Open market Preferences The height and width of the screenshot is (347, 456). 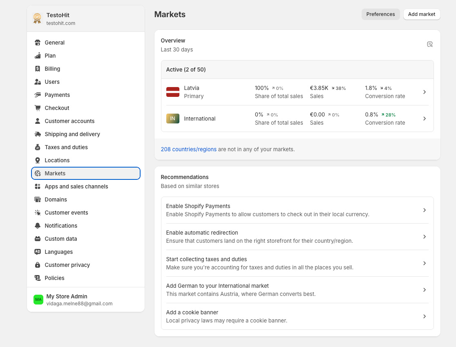(380, 14)
